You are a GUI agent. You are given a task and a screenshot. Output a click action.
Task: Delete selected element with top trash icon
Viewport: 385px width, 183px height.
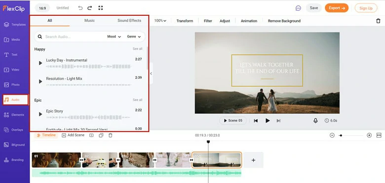pos(378,21)
